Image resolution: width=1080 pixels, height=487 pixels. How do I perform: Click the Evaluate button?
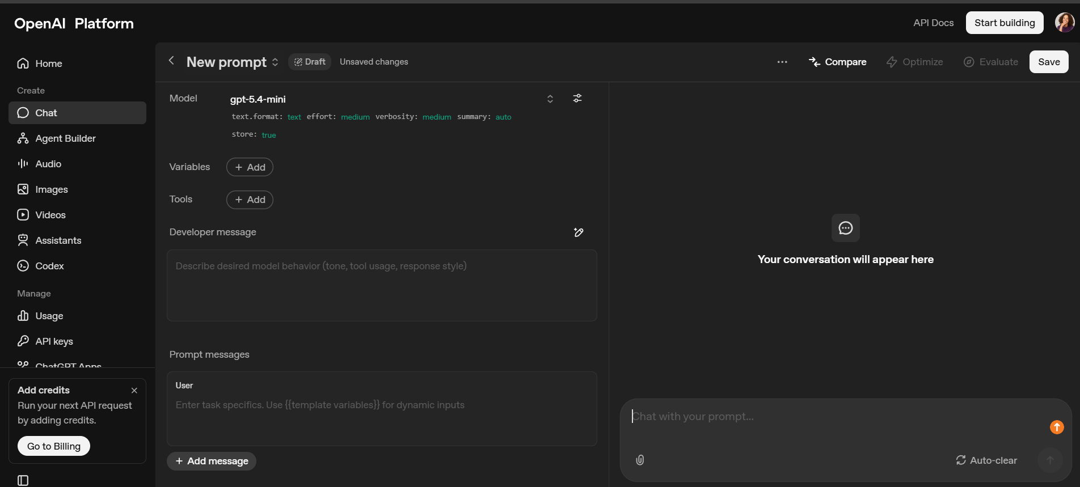[991, 62]
